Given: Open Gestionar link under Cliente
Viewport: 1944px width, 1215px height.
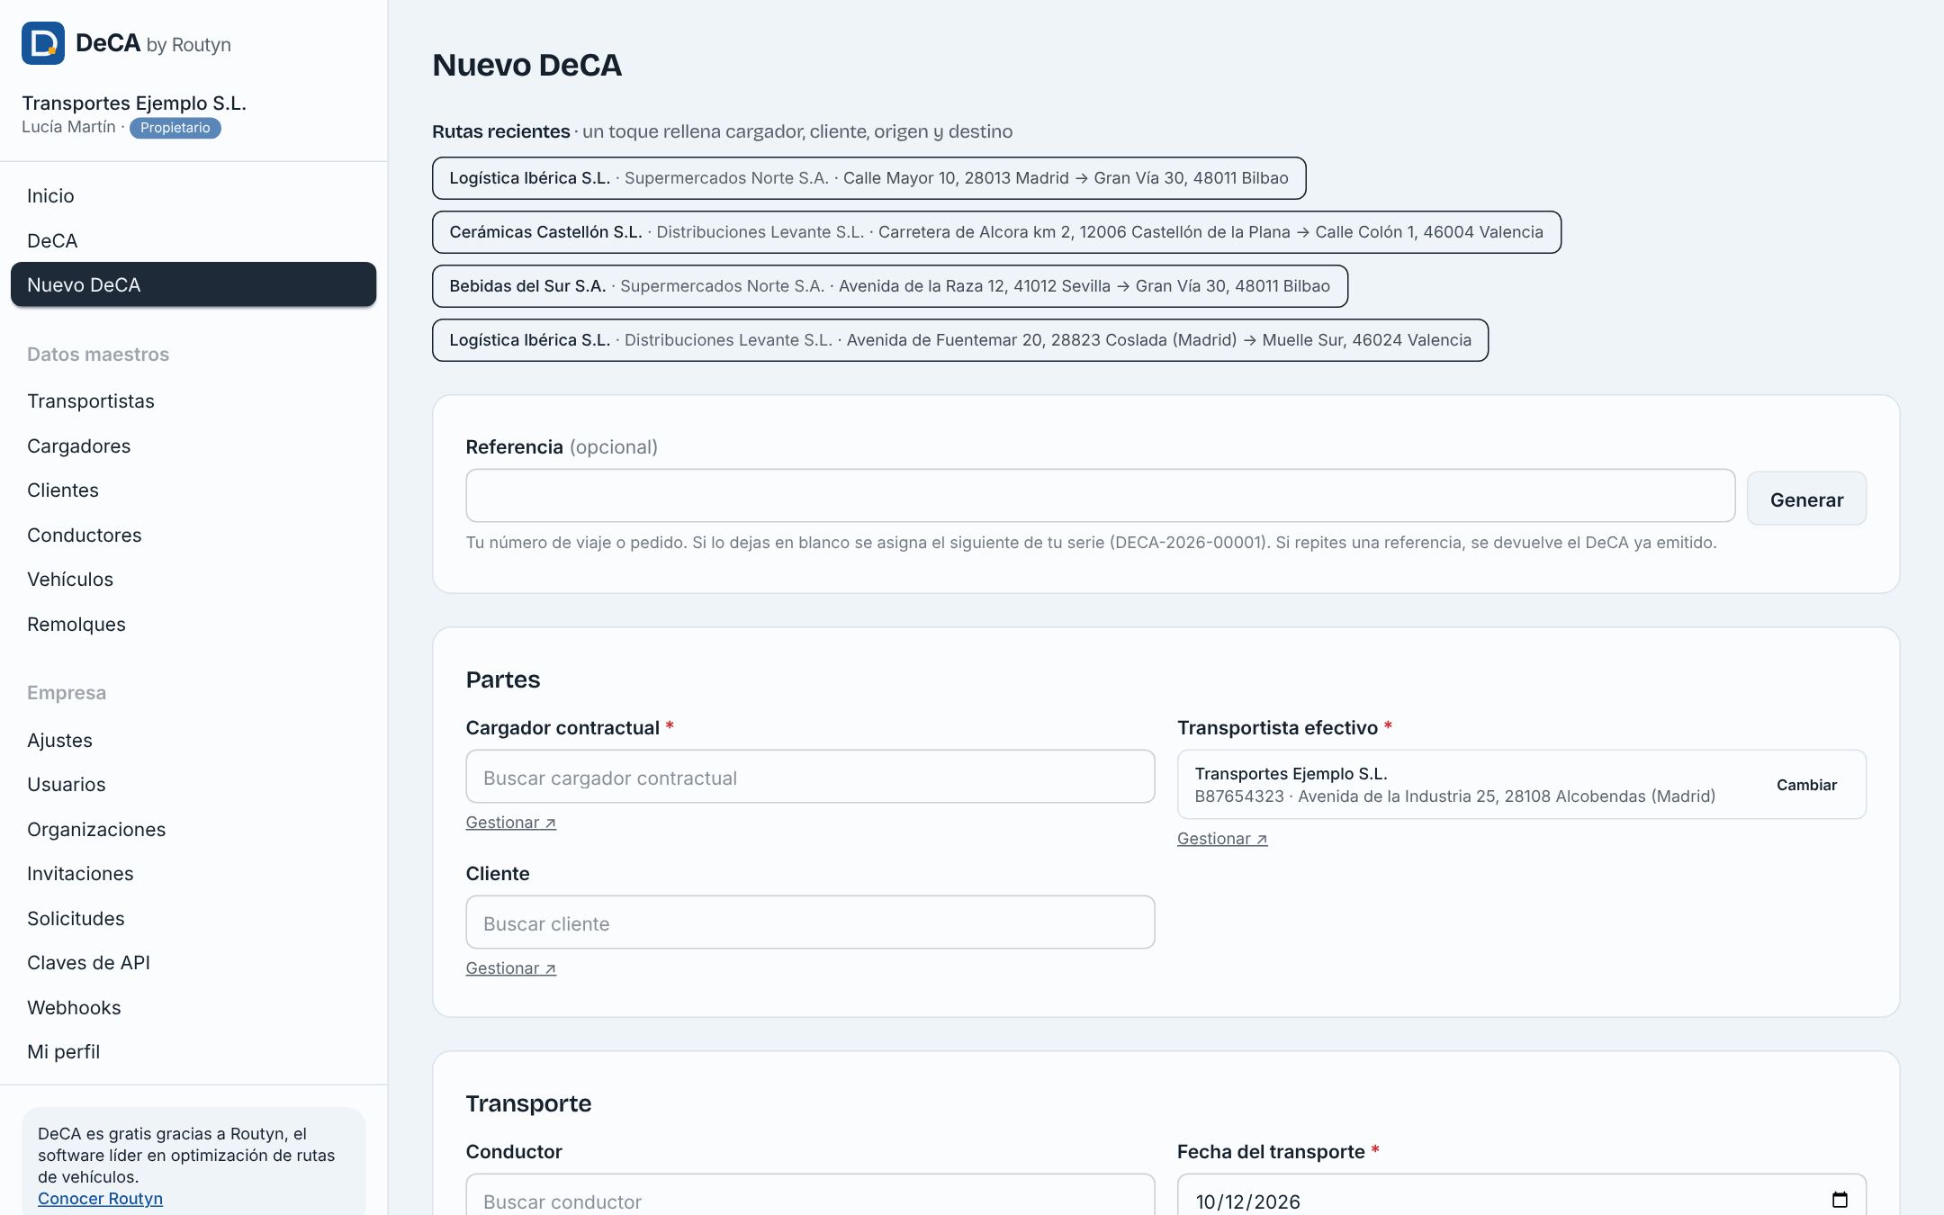Looking at the screenshot, I should pyautogui.click(x=510, y=968).
